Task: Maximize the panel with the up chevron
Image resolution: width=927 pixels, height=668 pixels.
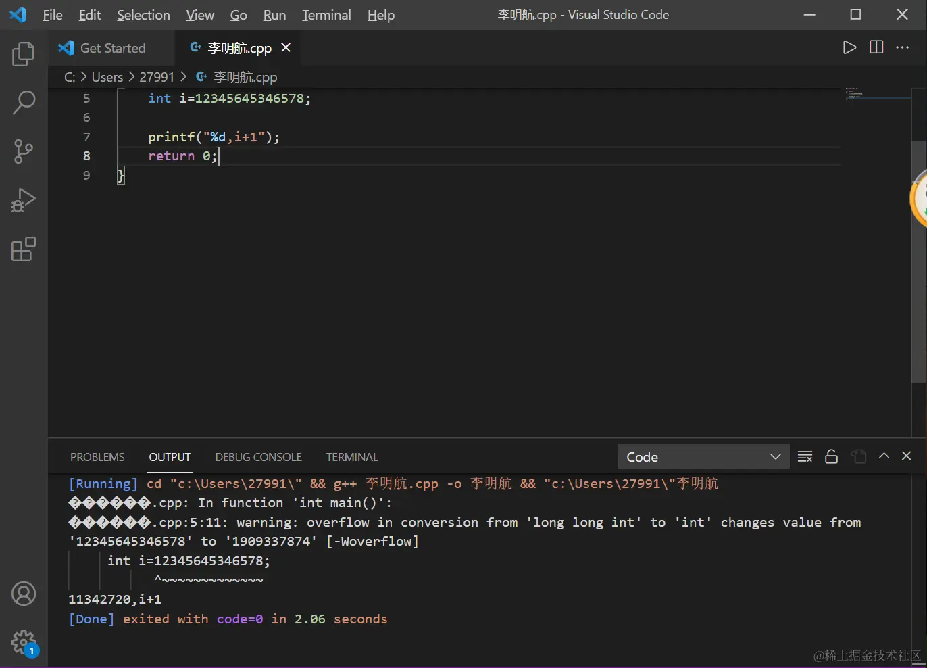Action: click(884, 456)
